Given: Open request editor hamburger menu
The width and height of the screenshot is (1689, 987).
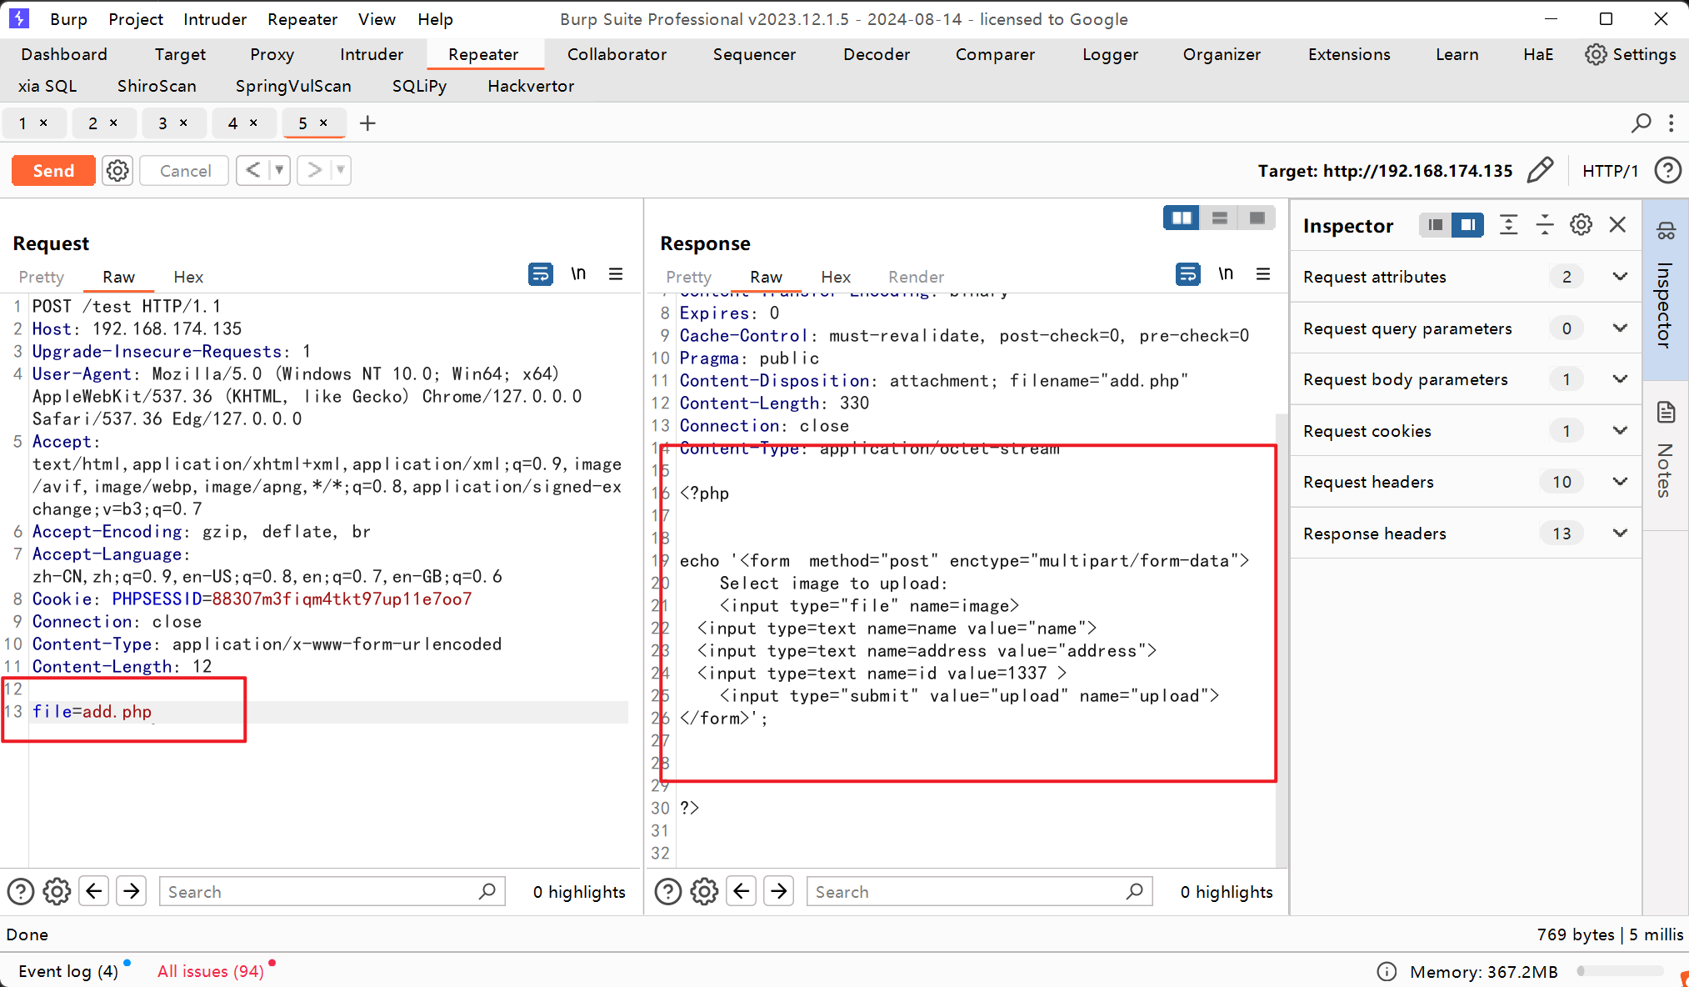Looking at the screenshot, I should coord(616,273).
